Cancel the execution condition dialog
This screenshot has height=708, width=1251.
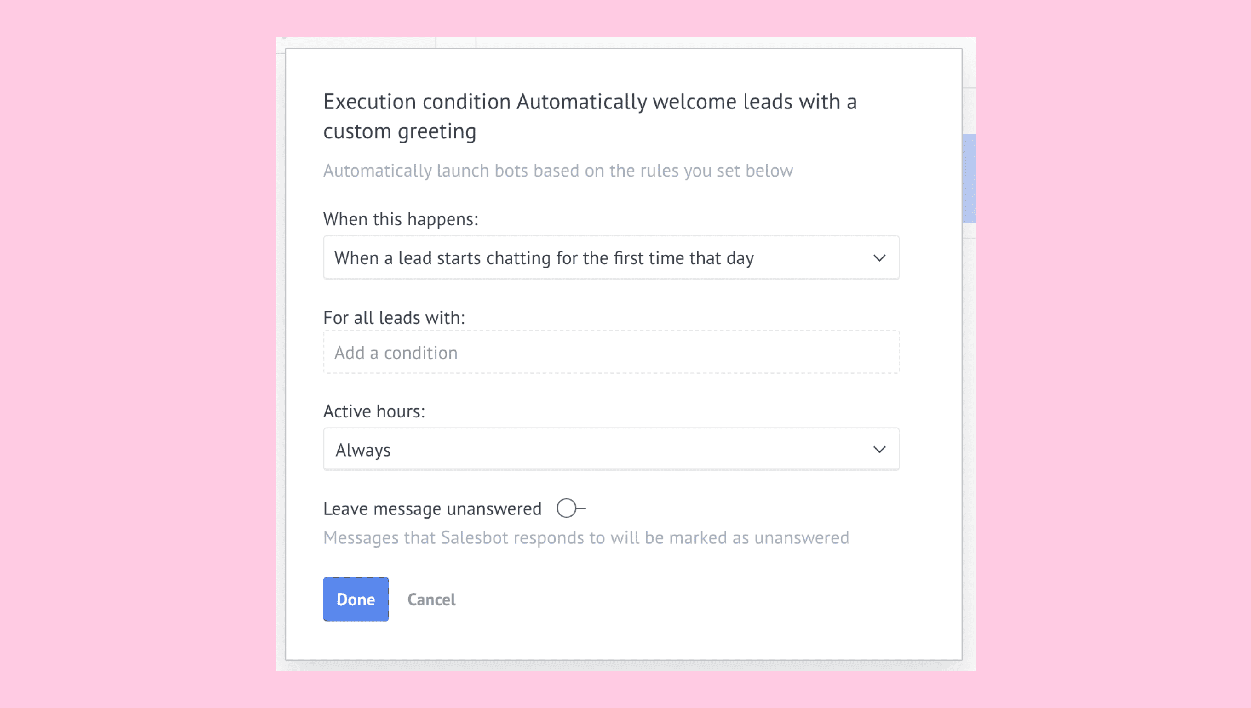pos(431,600)
